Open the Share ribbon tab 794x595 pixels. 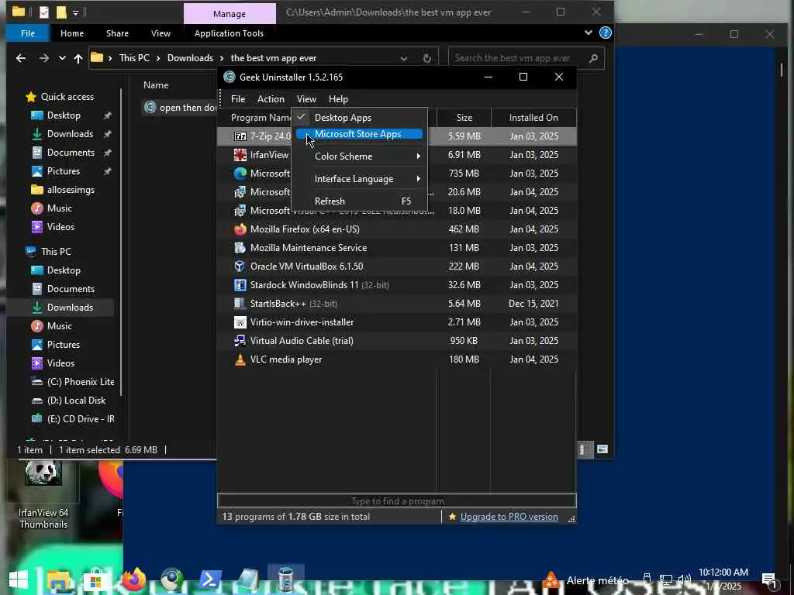[x=117, y=33]
